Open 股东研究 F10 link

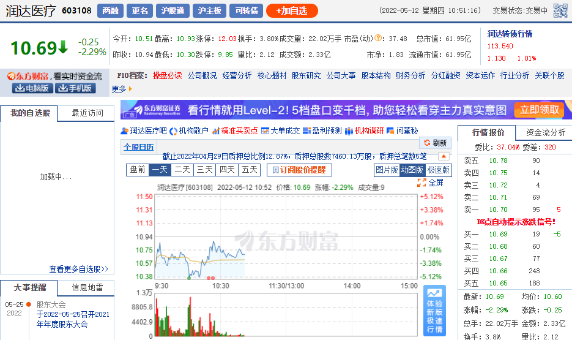(x=306, y=75)
